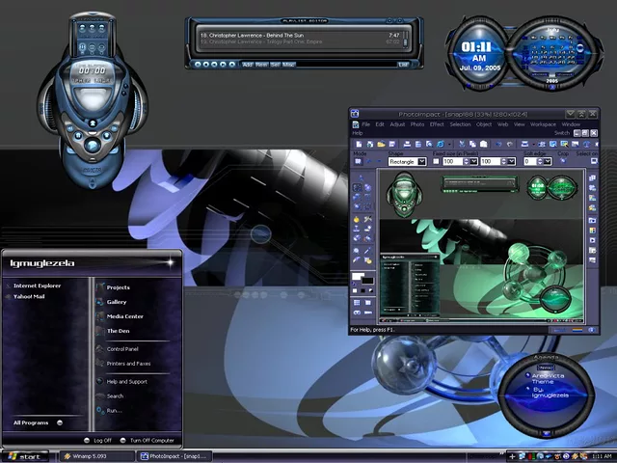Open the Soft edge dropdown arrow
The width and height of the screenshot is (617, 463).
click(x=548, y=161)
